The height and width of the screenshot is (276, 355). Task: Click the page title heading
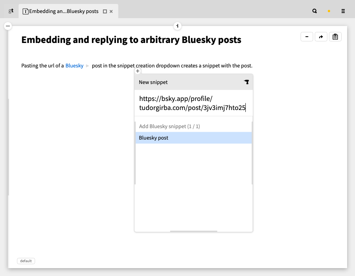[131, 40]
